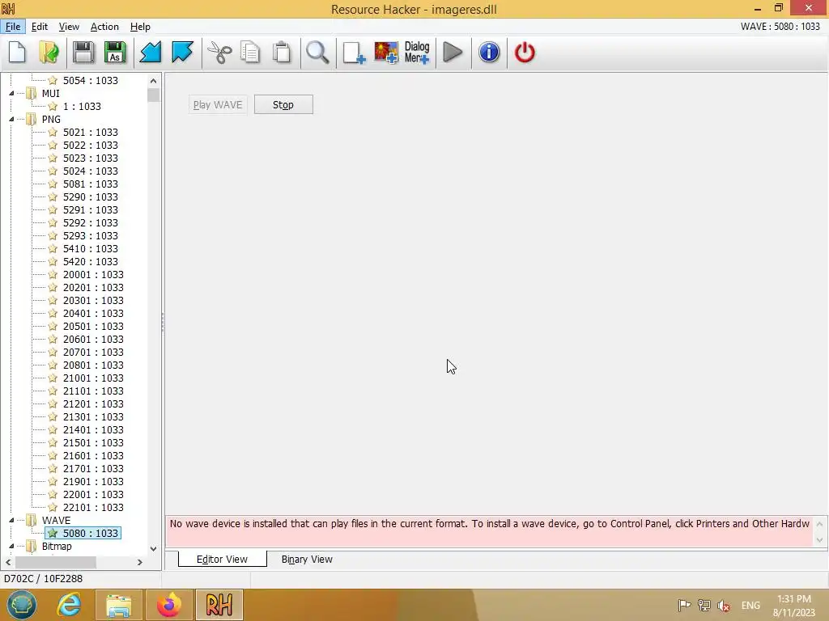Click the Paste clipboard icon
The image size is (829, 621).
pos(282,53)
